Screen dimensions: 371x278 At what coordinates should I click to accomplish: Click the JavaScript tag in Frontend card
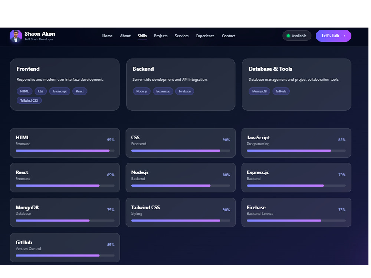coord(60,91)
